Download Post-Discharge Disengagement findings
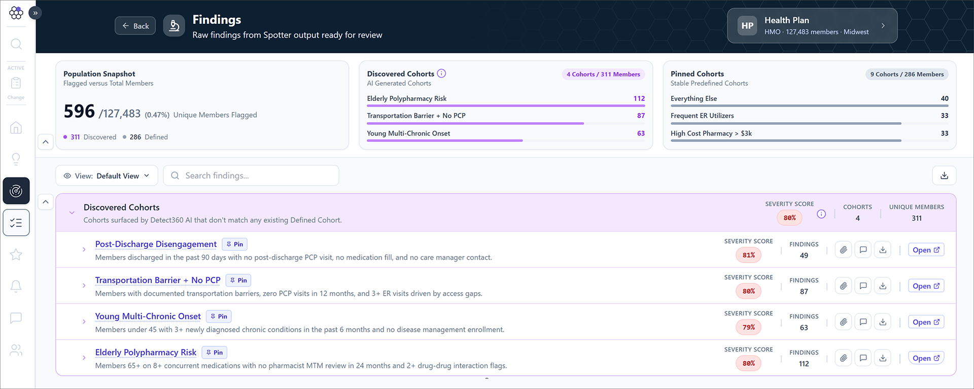 883,250
